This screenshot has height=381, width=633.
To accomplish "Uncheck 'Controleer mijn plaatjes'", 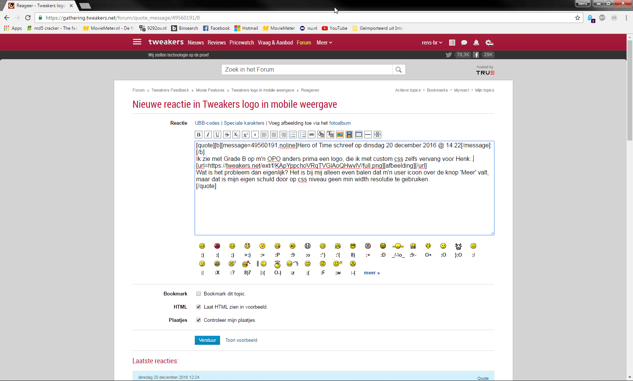I will point(199,320).
